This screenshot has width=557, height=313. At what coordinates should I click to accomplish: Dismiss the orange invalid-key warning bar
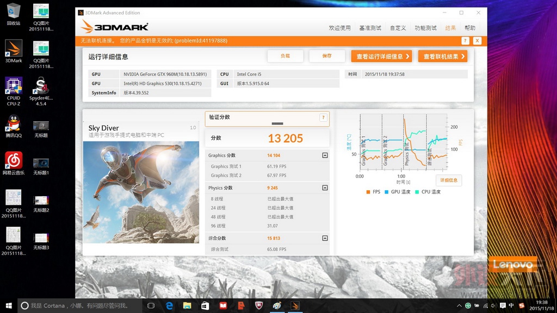477,41
